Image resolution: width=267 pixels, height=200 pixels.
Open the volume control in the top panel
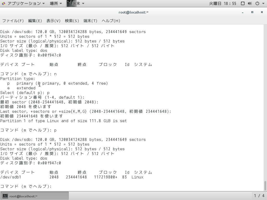coord(250,3)
